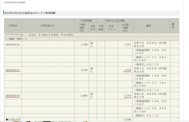Select the date cell '2018/02/13'
The image size is (189, 122).
tap(13, 70)
